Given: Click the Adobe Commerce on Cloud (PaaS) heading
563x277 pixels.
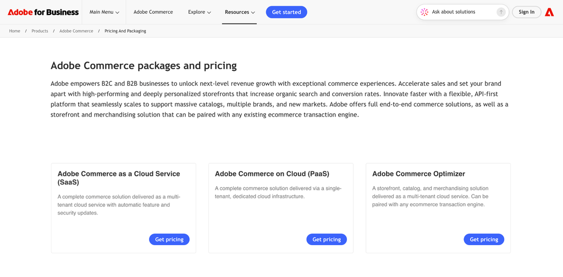Looking at the screenshot, I should [x=272, y=174].
